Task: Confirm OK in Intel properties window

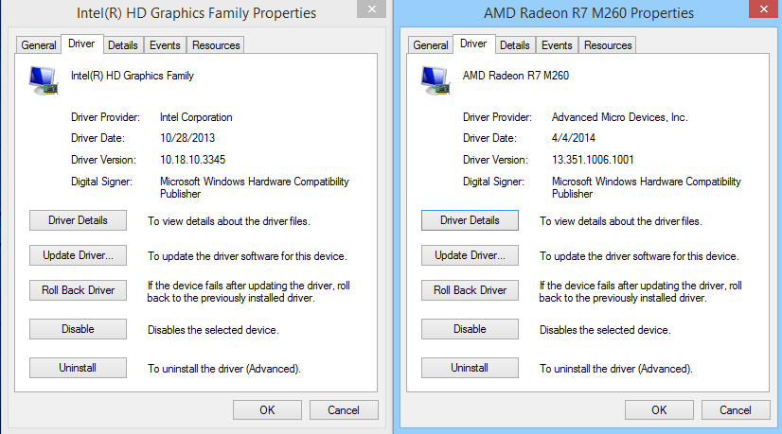Action: click(x=267, y=410)
